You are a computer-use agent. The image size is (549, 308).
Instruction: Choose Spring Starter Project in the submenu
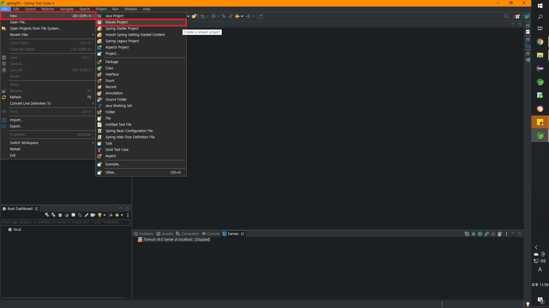pos(122,29)
